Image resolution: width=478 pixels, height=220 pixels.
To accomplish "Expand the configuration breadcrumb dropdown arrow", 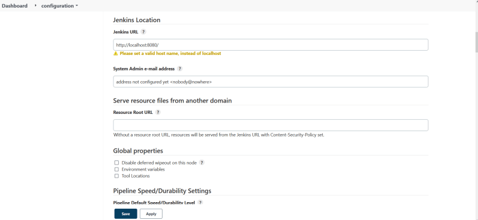I will click(x=76, y=6).
